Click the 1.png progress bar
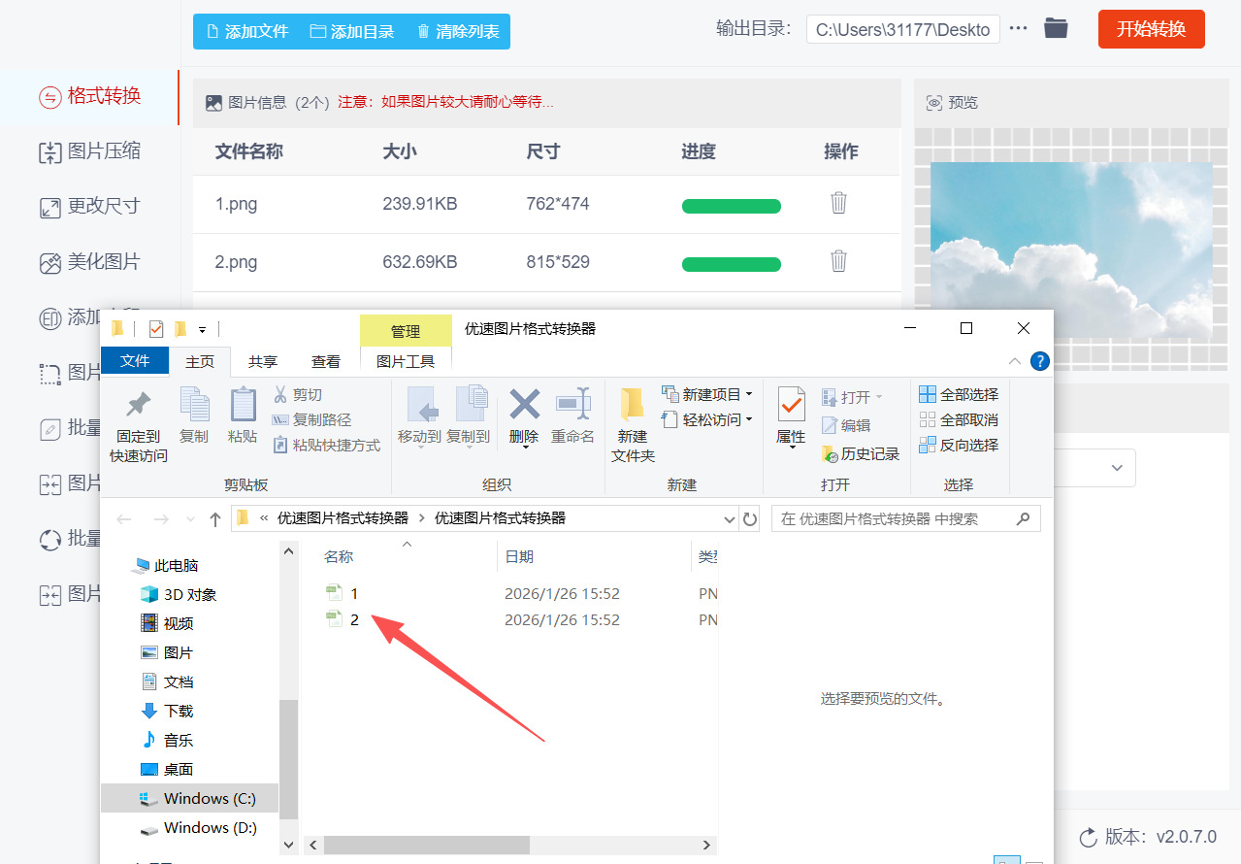This screenshot has width=1241, height=864. 732,206
